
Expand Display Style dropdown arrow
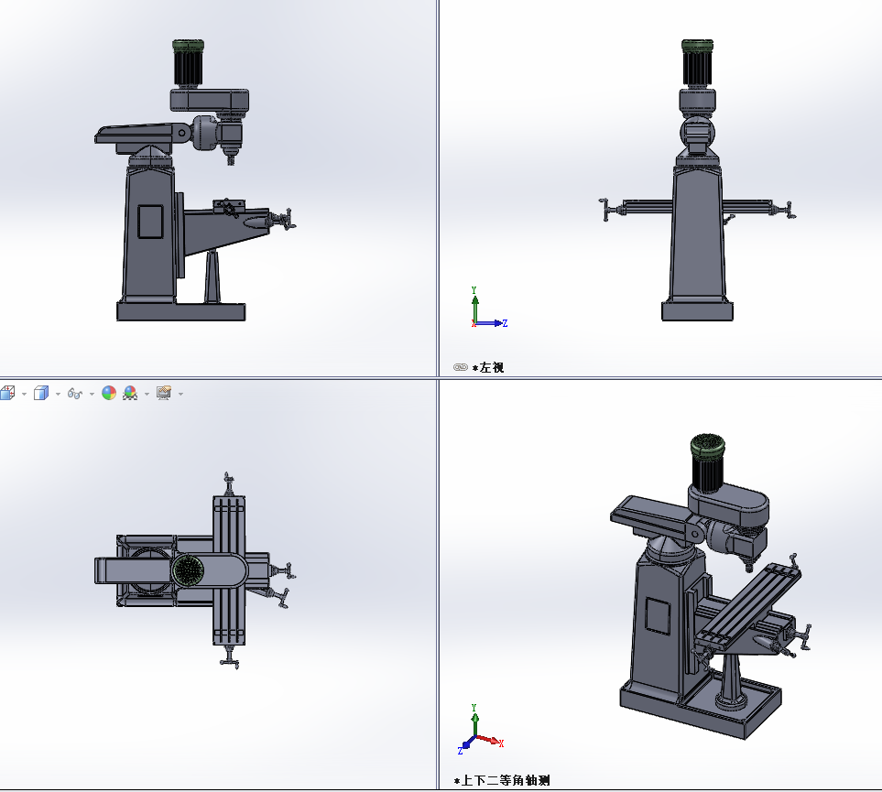pyautogui.click(x=58, y=394)
